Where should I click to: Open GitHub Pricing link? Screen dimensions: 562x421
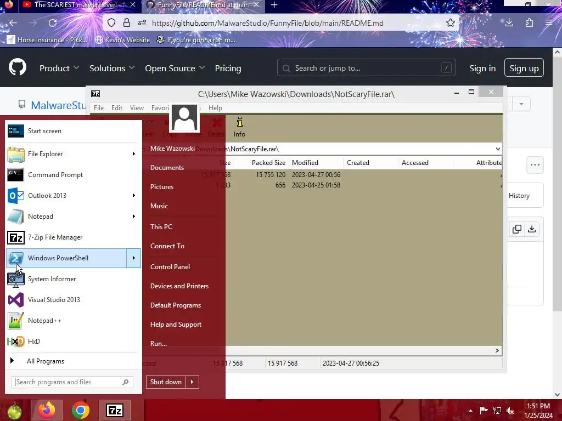228,68
